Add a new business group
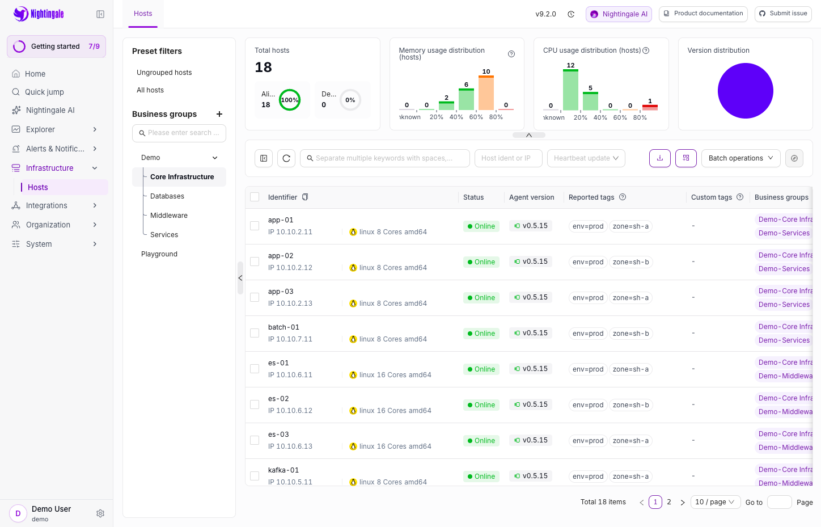The image size is (821, 527). (x=219, y=114)
